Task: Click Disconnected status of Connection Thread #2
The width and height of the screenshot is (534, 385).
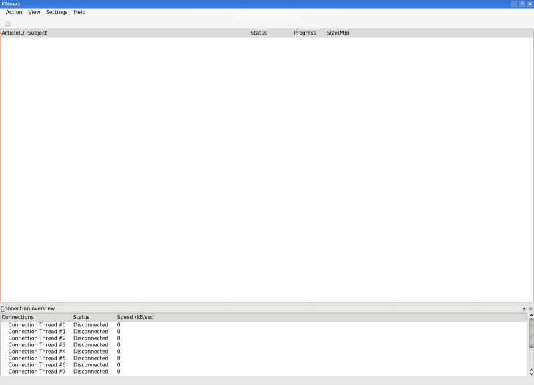Action: coord(91,338)
